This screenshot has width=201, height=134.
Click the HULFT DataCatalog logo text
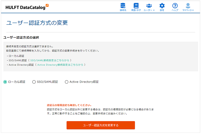(x=25, y=8)
